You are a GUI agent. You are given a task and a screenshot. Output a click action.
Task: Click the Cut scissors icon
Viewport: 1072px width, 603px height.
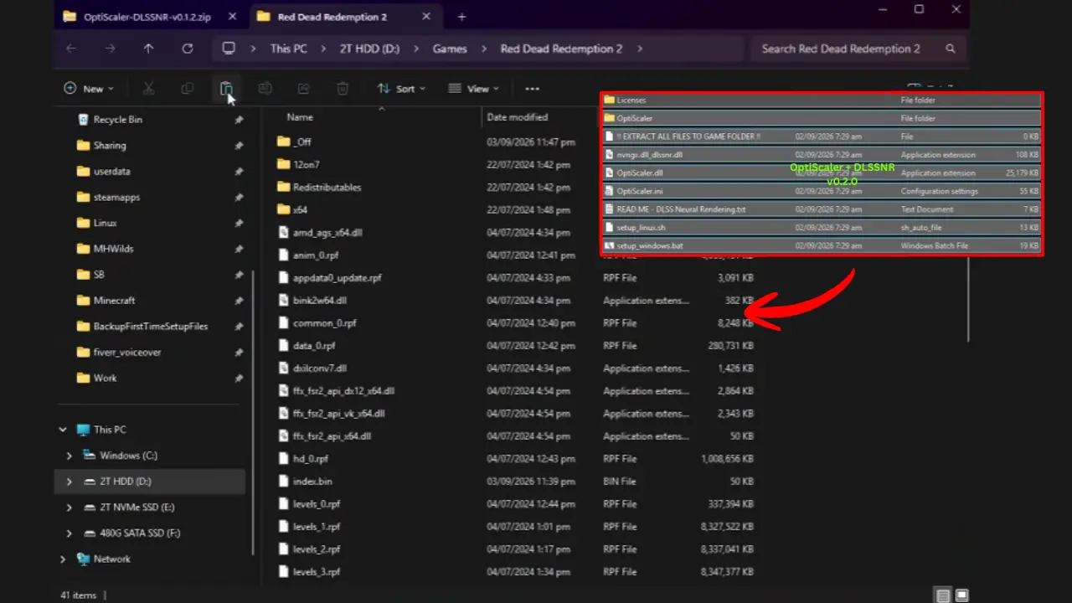pyautogui.click(x=148, y=89)
